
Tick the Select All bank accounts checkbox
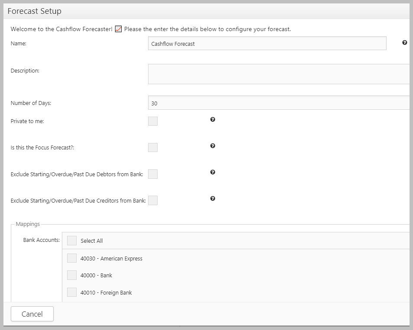(x=71, y=241)
